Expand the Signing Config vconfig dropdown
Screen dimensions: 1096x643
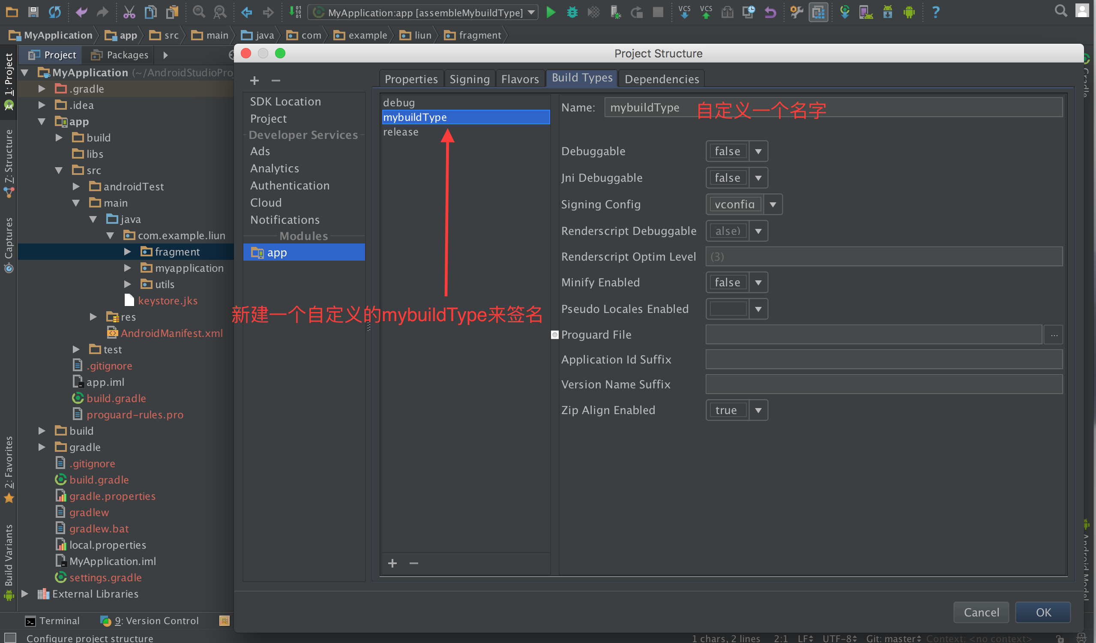(x=772, y=204)
